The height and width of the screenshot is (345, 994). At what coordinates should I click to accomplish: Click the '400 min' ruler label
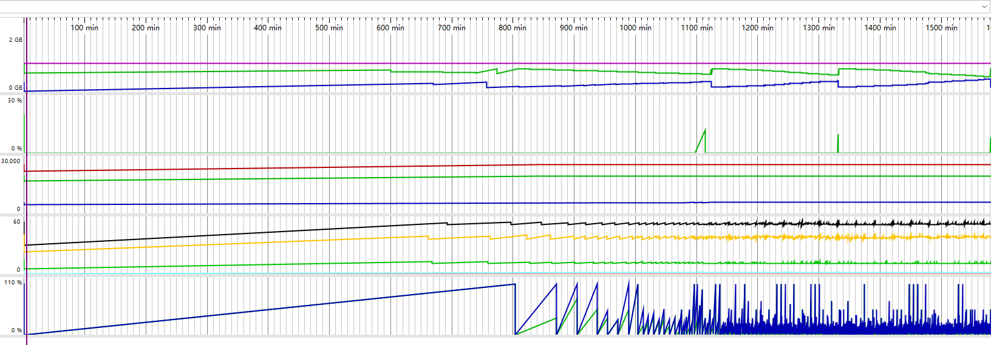[x=268, y=28]
